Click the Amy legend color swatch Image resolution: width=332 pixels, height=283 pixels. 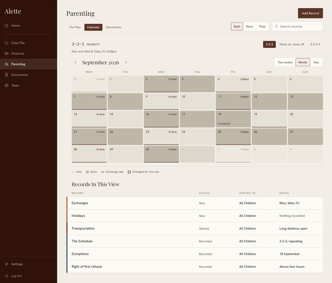pos(73,172)
